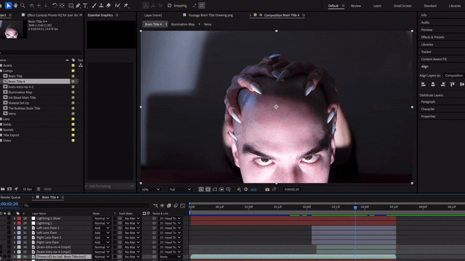Click the yellow label swatch for Assets

pyautogui.click(x=73, y=66)
